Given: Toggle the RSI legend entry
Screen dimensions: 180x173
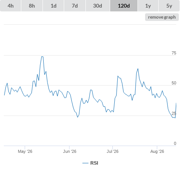Looking at the screenshot, I should 90,163.
